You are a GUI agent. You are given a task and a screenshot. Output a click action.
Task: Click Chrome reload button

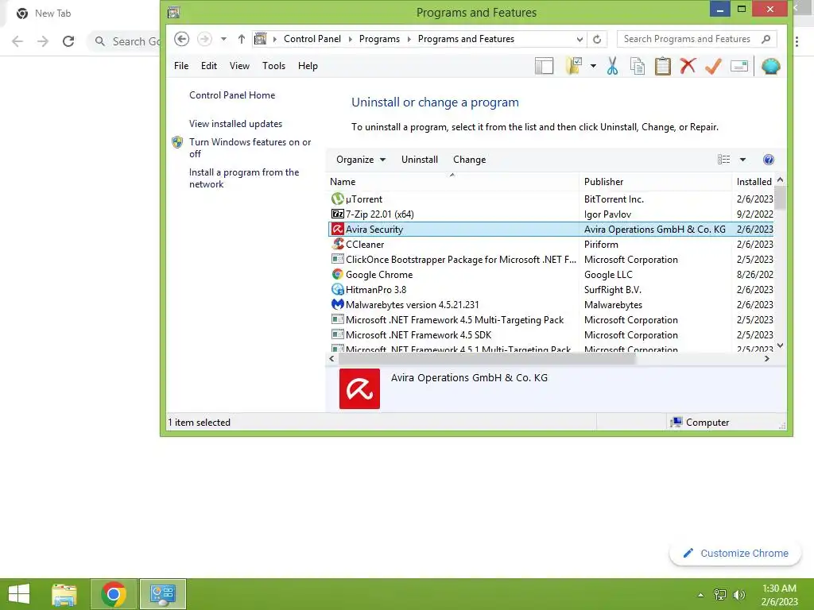click(68, 41)
